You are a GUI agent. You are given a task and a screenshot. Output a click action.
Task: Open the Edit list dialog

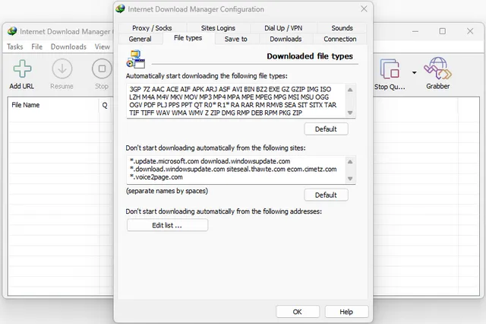pyautogui.click(x=167, y=225)
